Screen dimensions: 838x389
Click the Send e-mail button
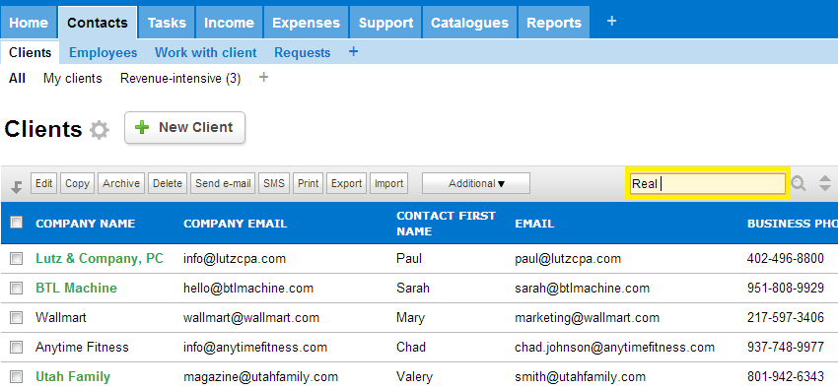click(223, 183)
